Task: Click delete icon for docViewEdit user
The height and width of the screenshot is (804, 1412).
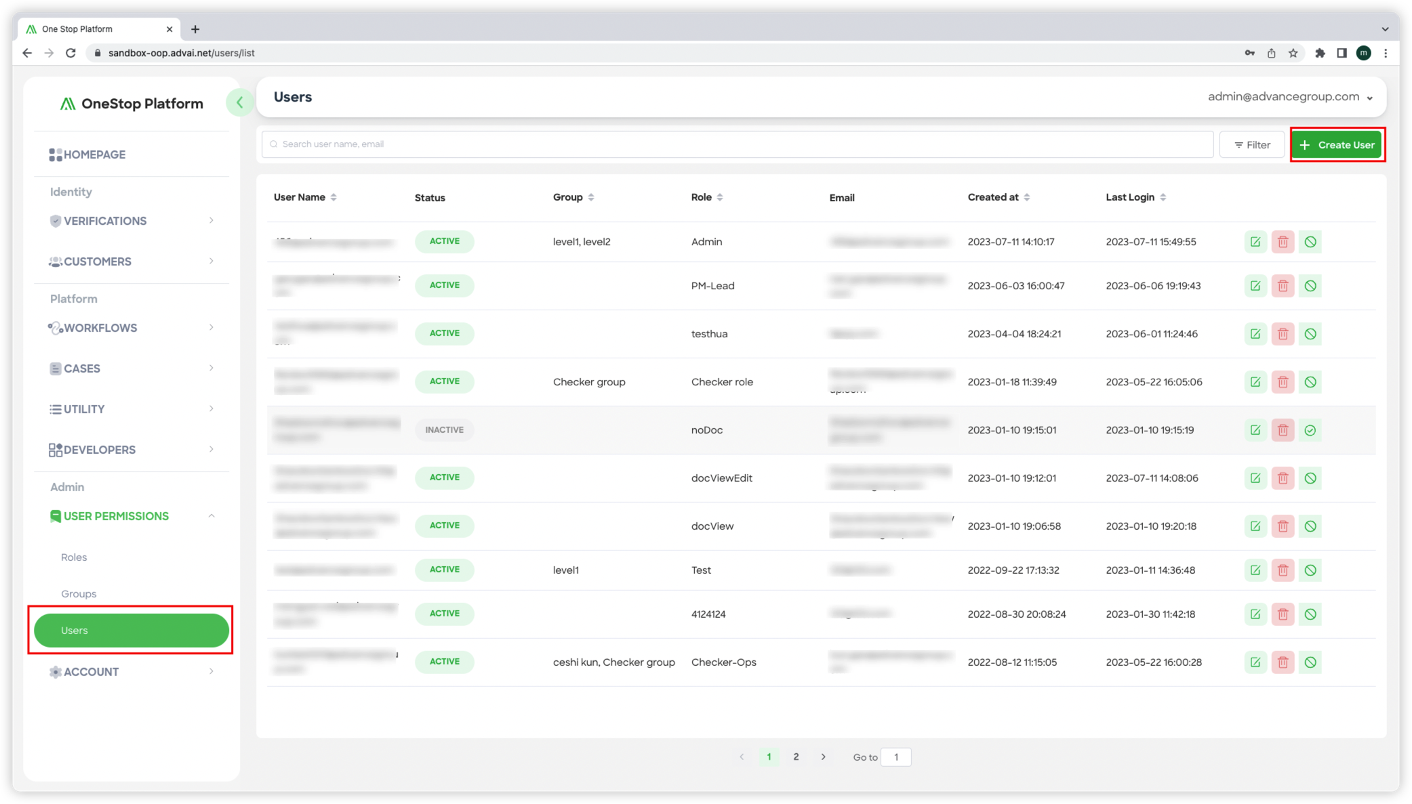Action: point(1283,478)
